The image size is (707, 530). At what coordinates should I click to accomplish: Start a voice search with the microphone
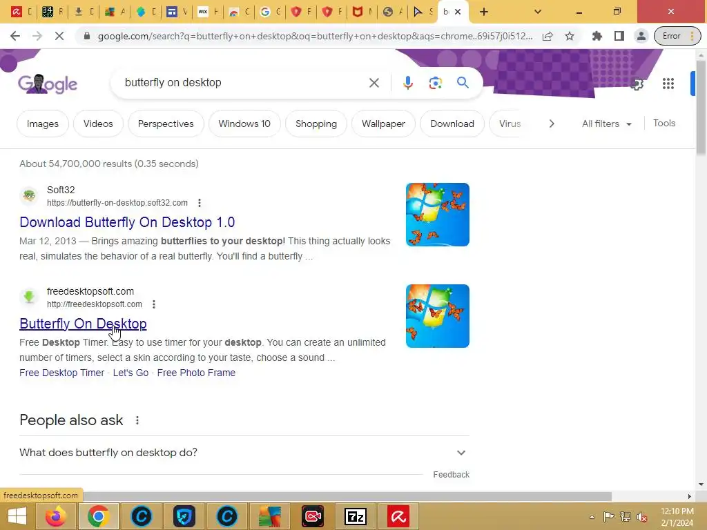click(407, 83)
